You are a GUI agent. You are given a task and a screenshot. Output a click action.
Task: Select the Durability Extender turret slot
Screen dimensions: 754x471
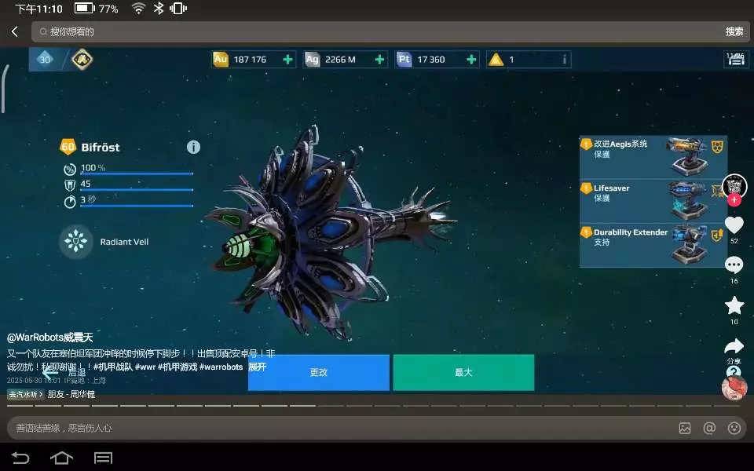click(x=653, y=245)
